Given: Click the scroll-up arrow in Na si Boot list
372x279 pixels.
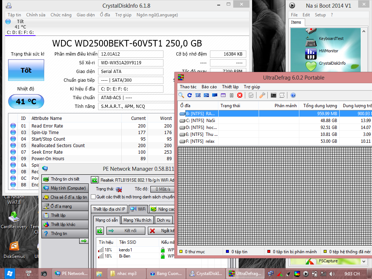Looking at the screenshot, I should (364, 31).
